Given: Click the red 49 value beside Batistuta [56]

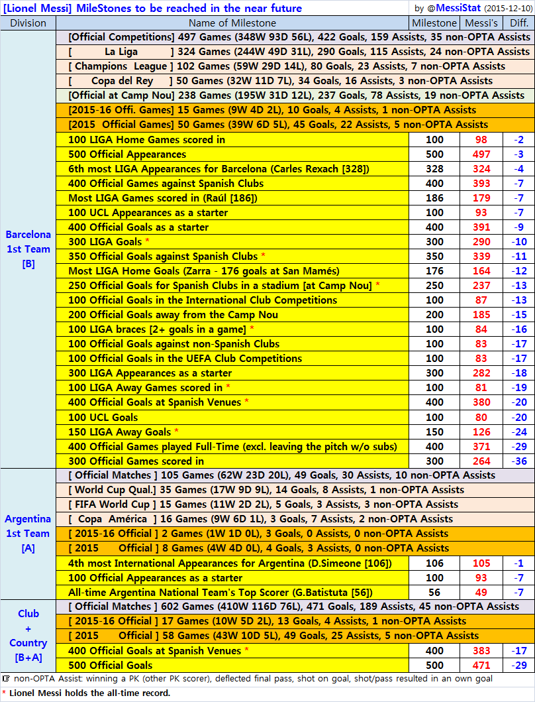Looking at the screenshot, I should (x=481, y=593).
